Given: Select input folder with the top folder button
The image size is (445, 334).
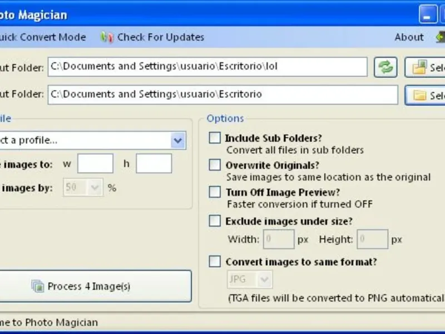Looking at the screenshot, I should pyautogui.click(x=425, y=67).
